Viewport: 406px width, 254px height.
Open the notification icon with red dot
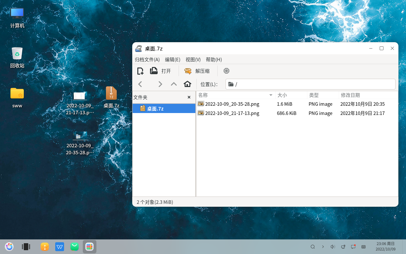(x=353, y=247)
